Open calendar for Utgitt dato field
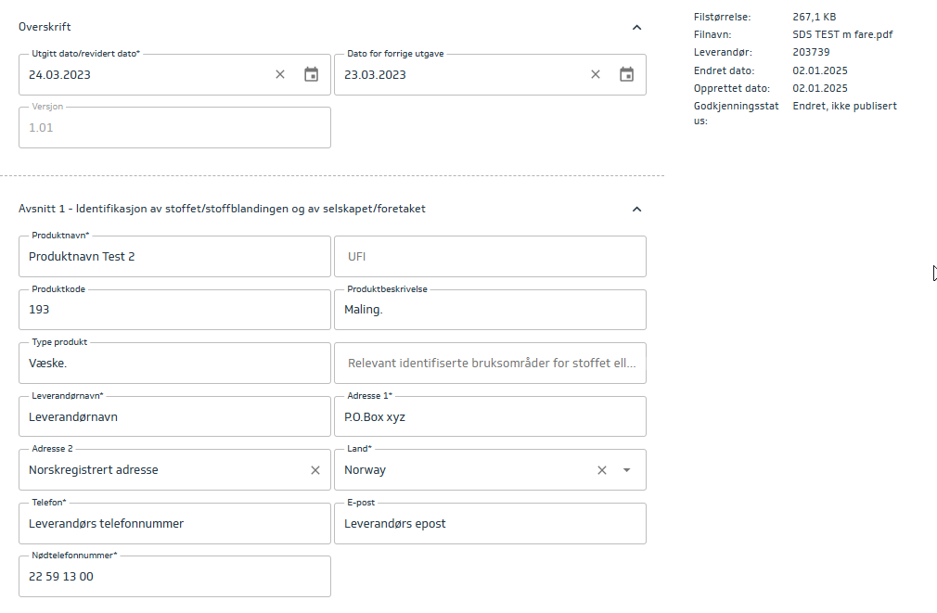The width and height of the screenshot is (937, 613). 312,74
